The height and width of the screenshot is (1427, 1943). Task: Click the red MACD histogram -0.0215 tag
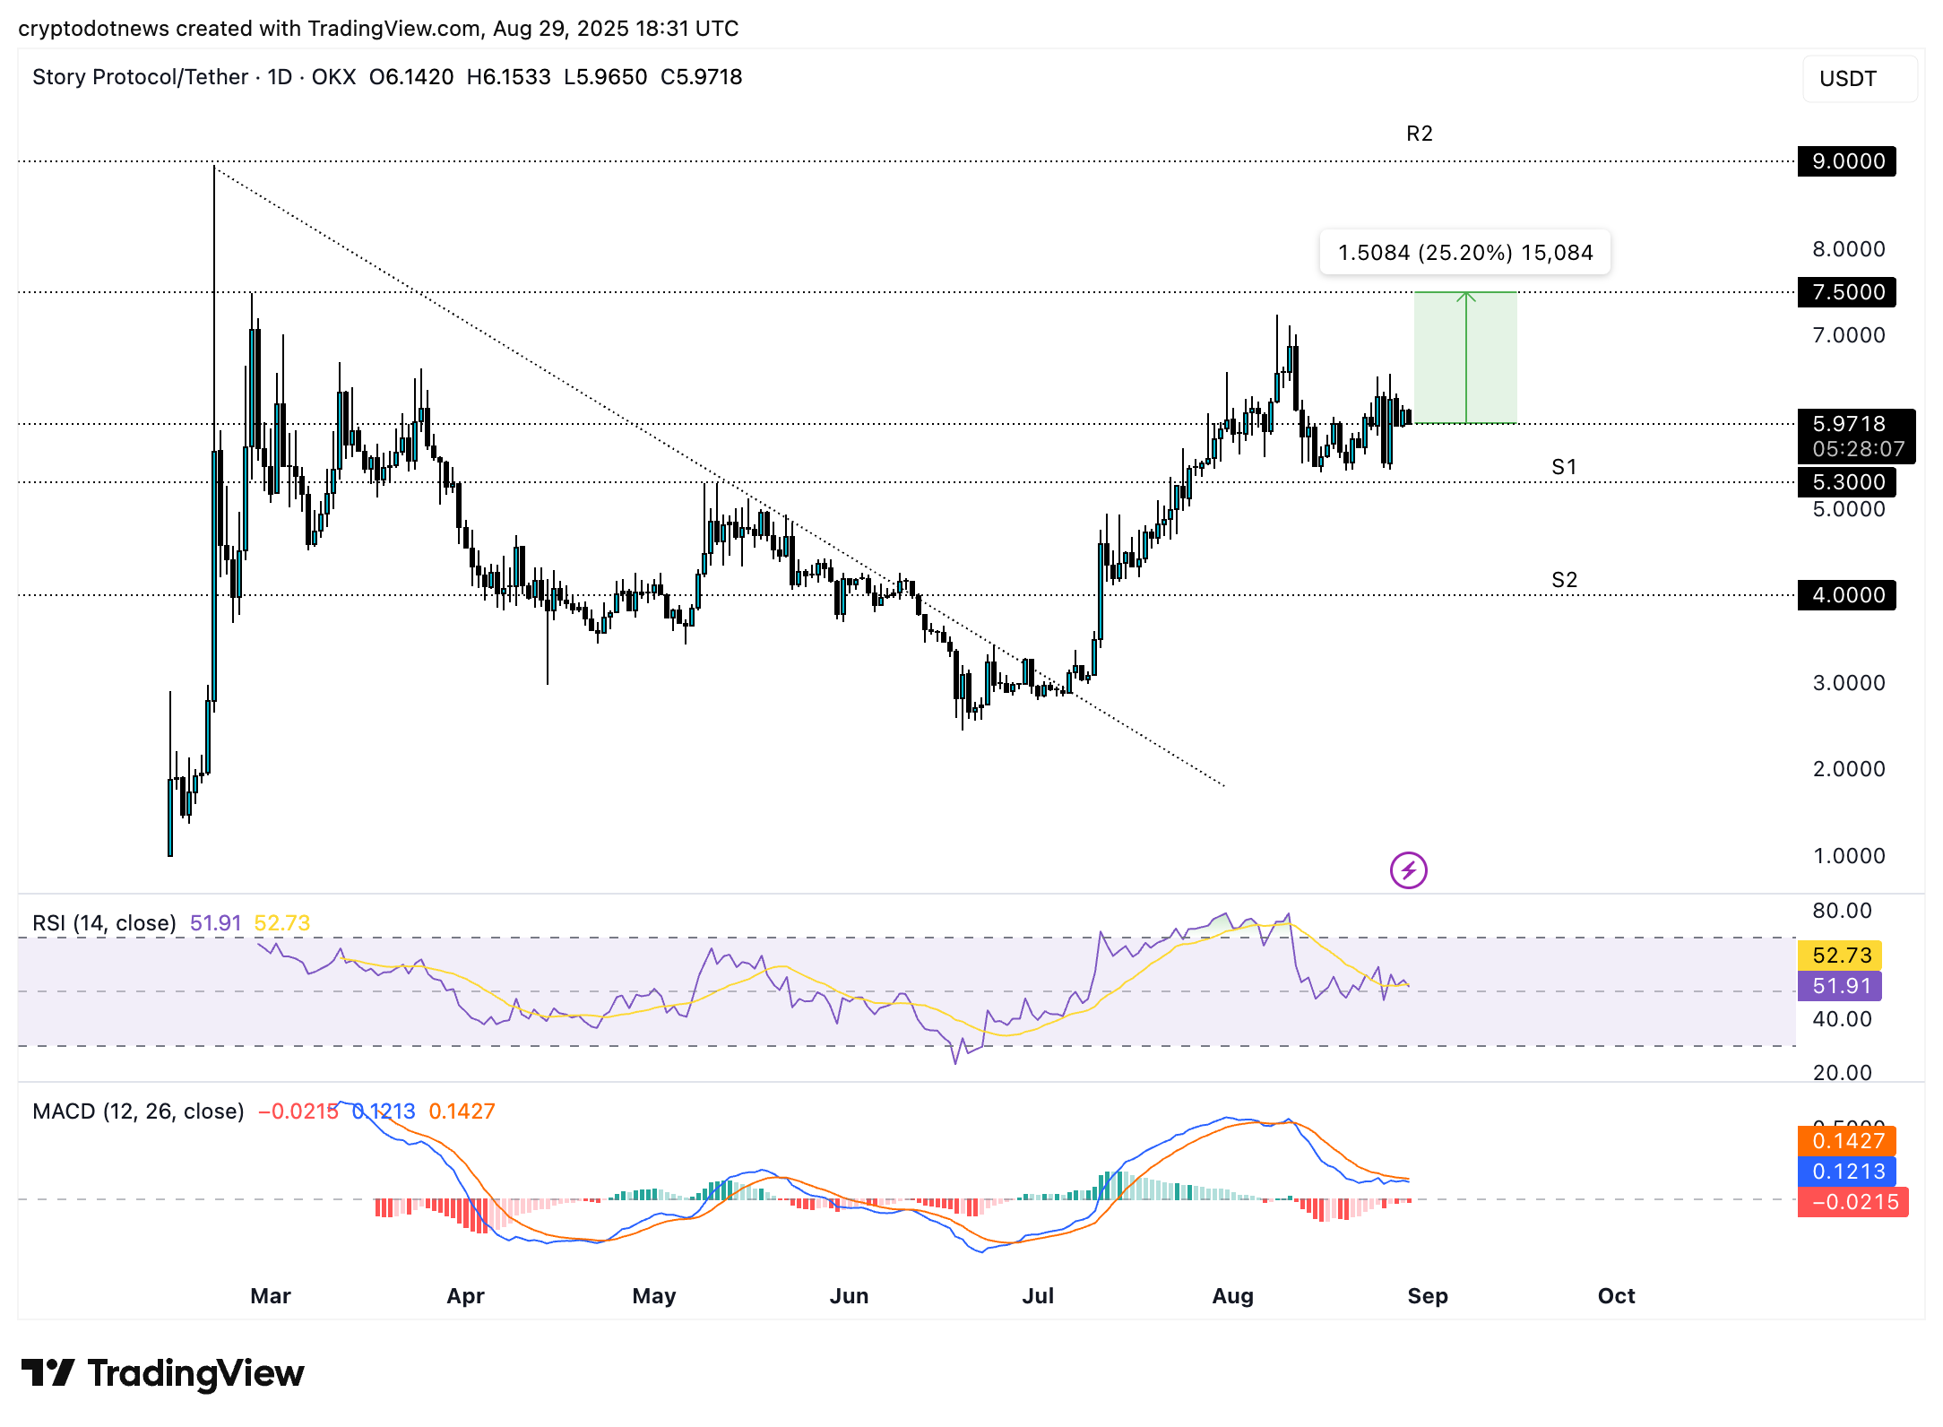pos(1852,1202)
